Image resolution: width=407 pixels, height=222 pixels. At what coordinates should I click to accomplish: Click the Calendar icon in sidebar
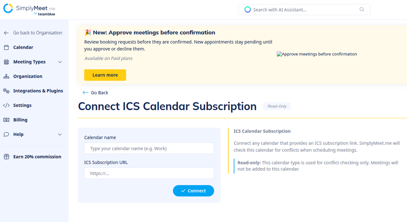coord(6,47)
